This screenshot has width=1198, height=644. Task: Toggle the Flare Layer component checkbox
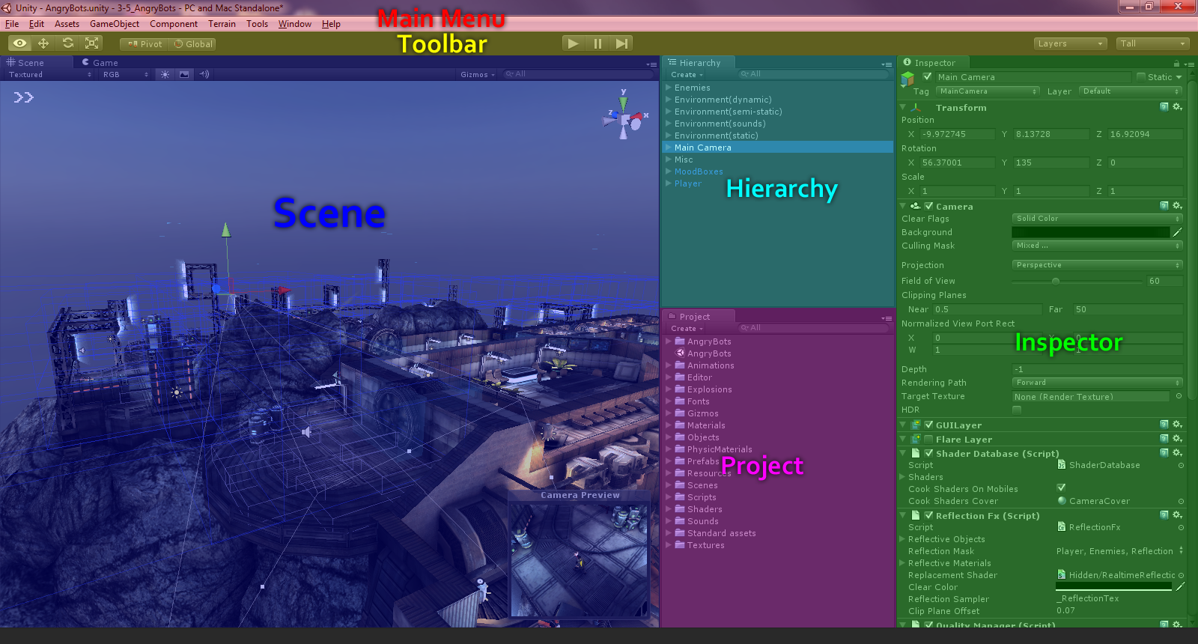pos(928,439)
